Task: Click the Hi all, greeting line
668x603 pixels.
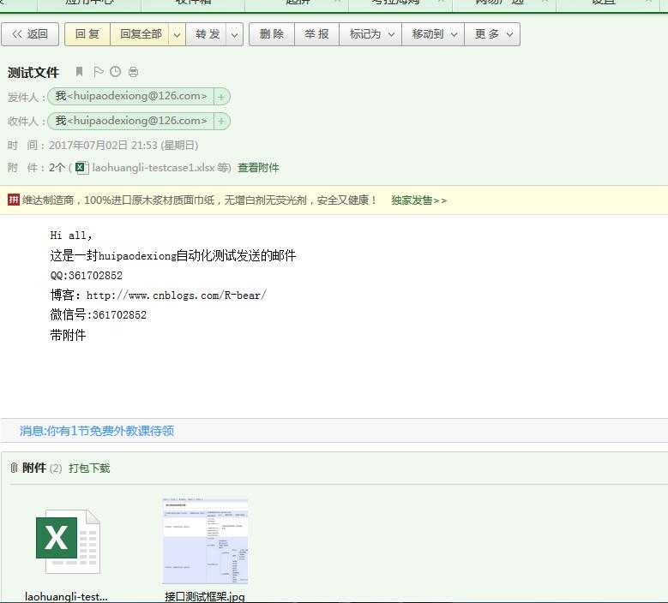Action: tap(71, 236)
